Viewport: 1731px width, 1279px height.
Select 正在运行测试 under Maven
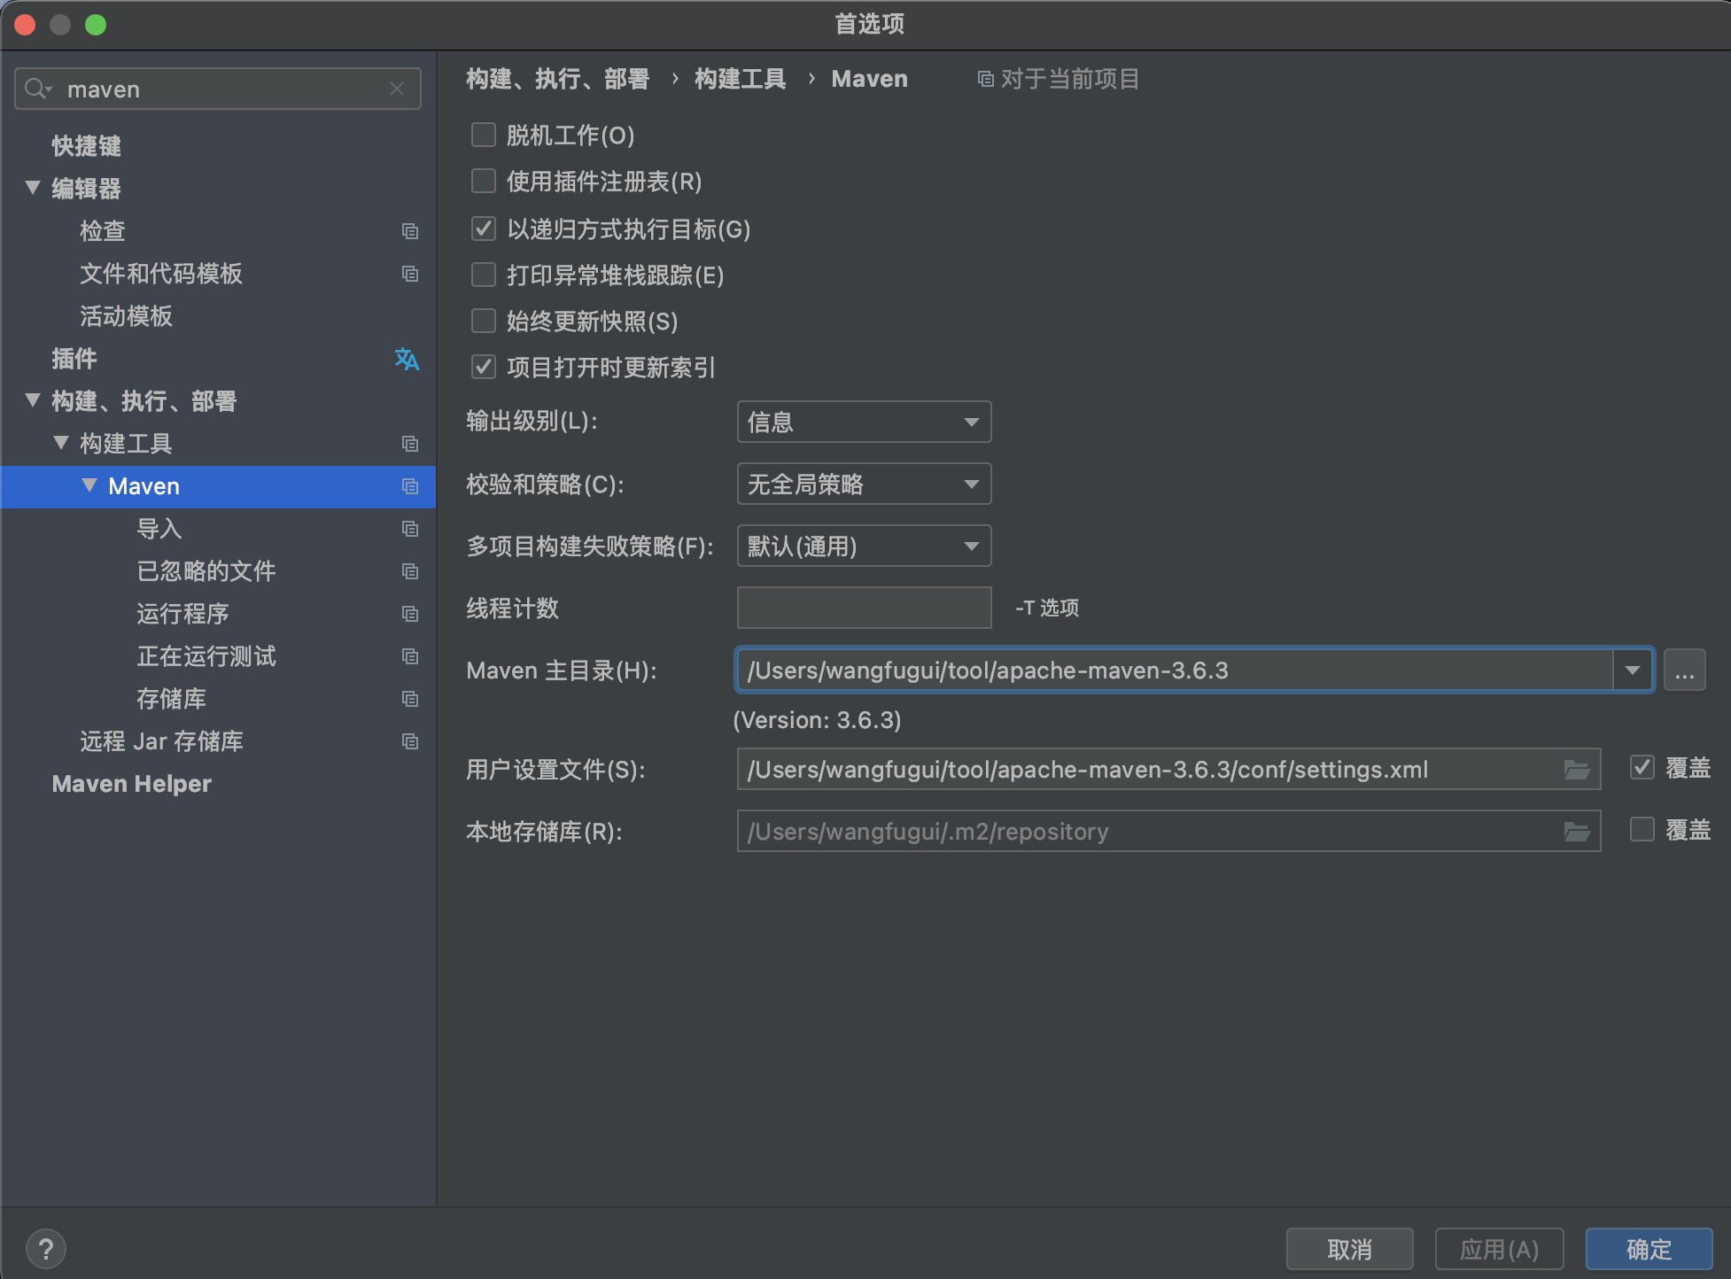tap(206, 656)
